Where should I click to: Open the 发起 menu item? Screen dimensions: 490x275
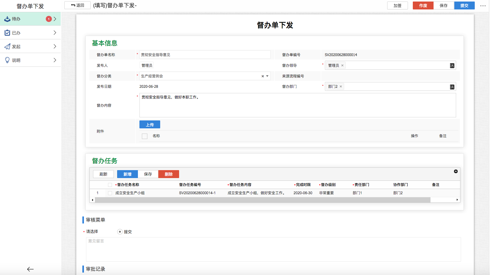30,46
